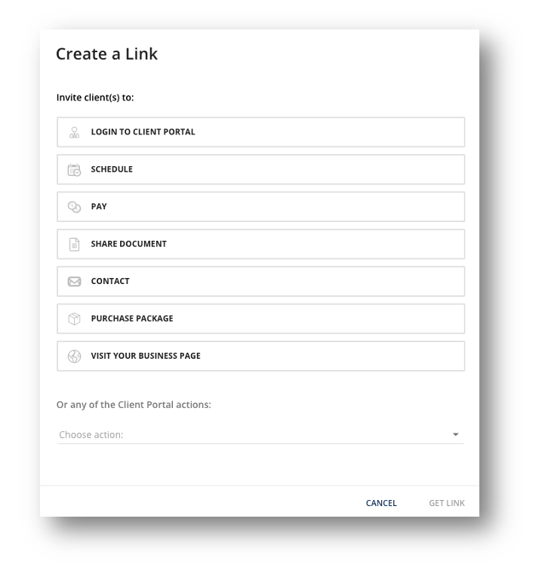Choose the Schedule invite option

tap(260, 169)
